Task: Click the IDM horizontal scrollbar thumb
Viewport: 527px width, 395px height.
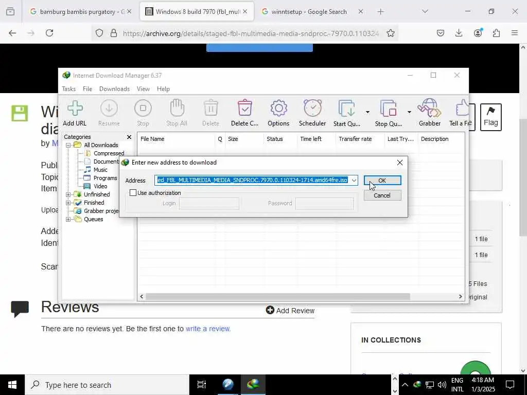Action: 277,297
